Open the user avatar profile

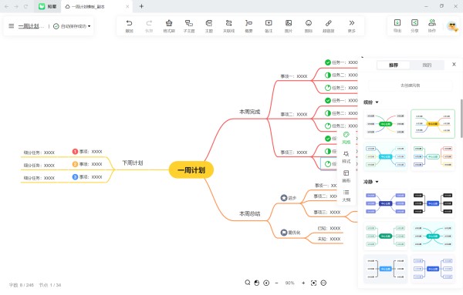tap(452, 26)
